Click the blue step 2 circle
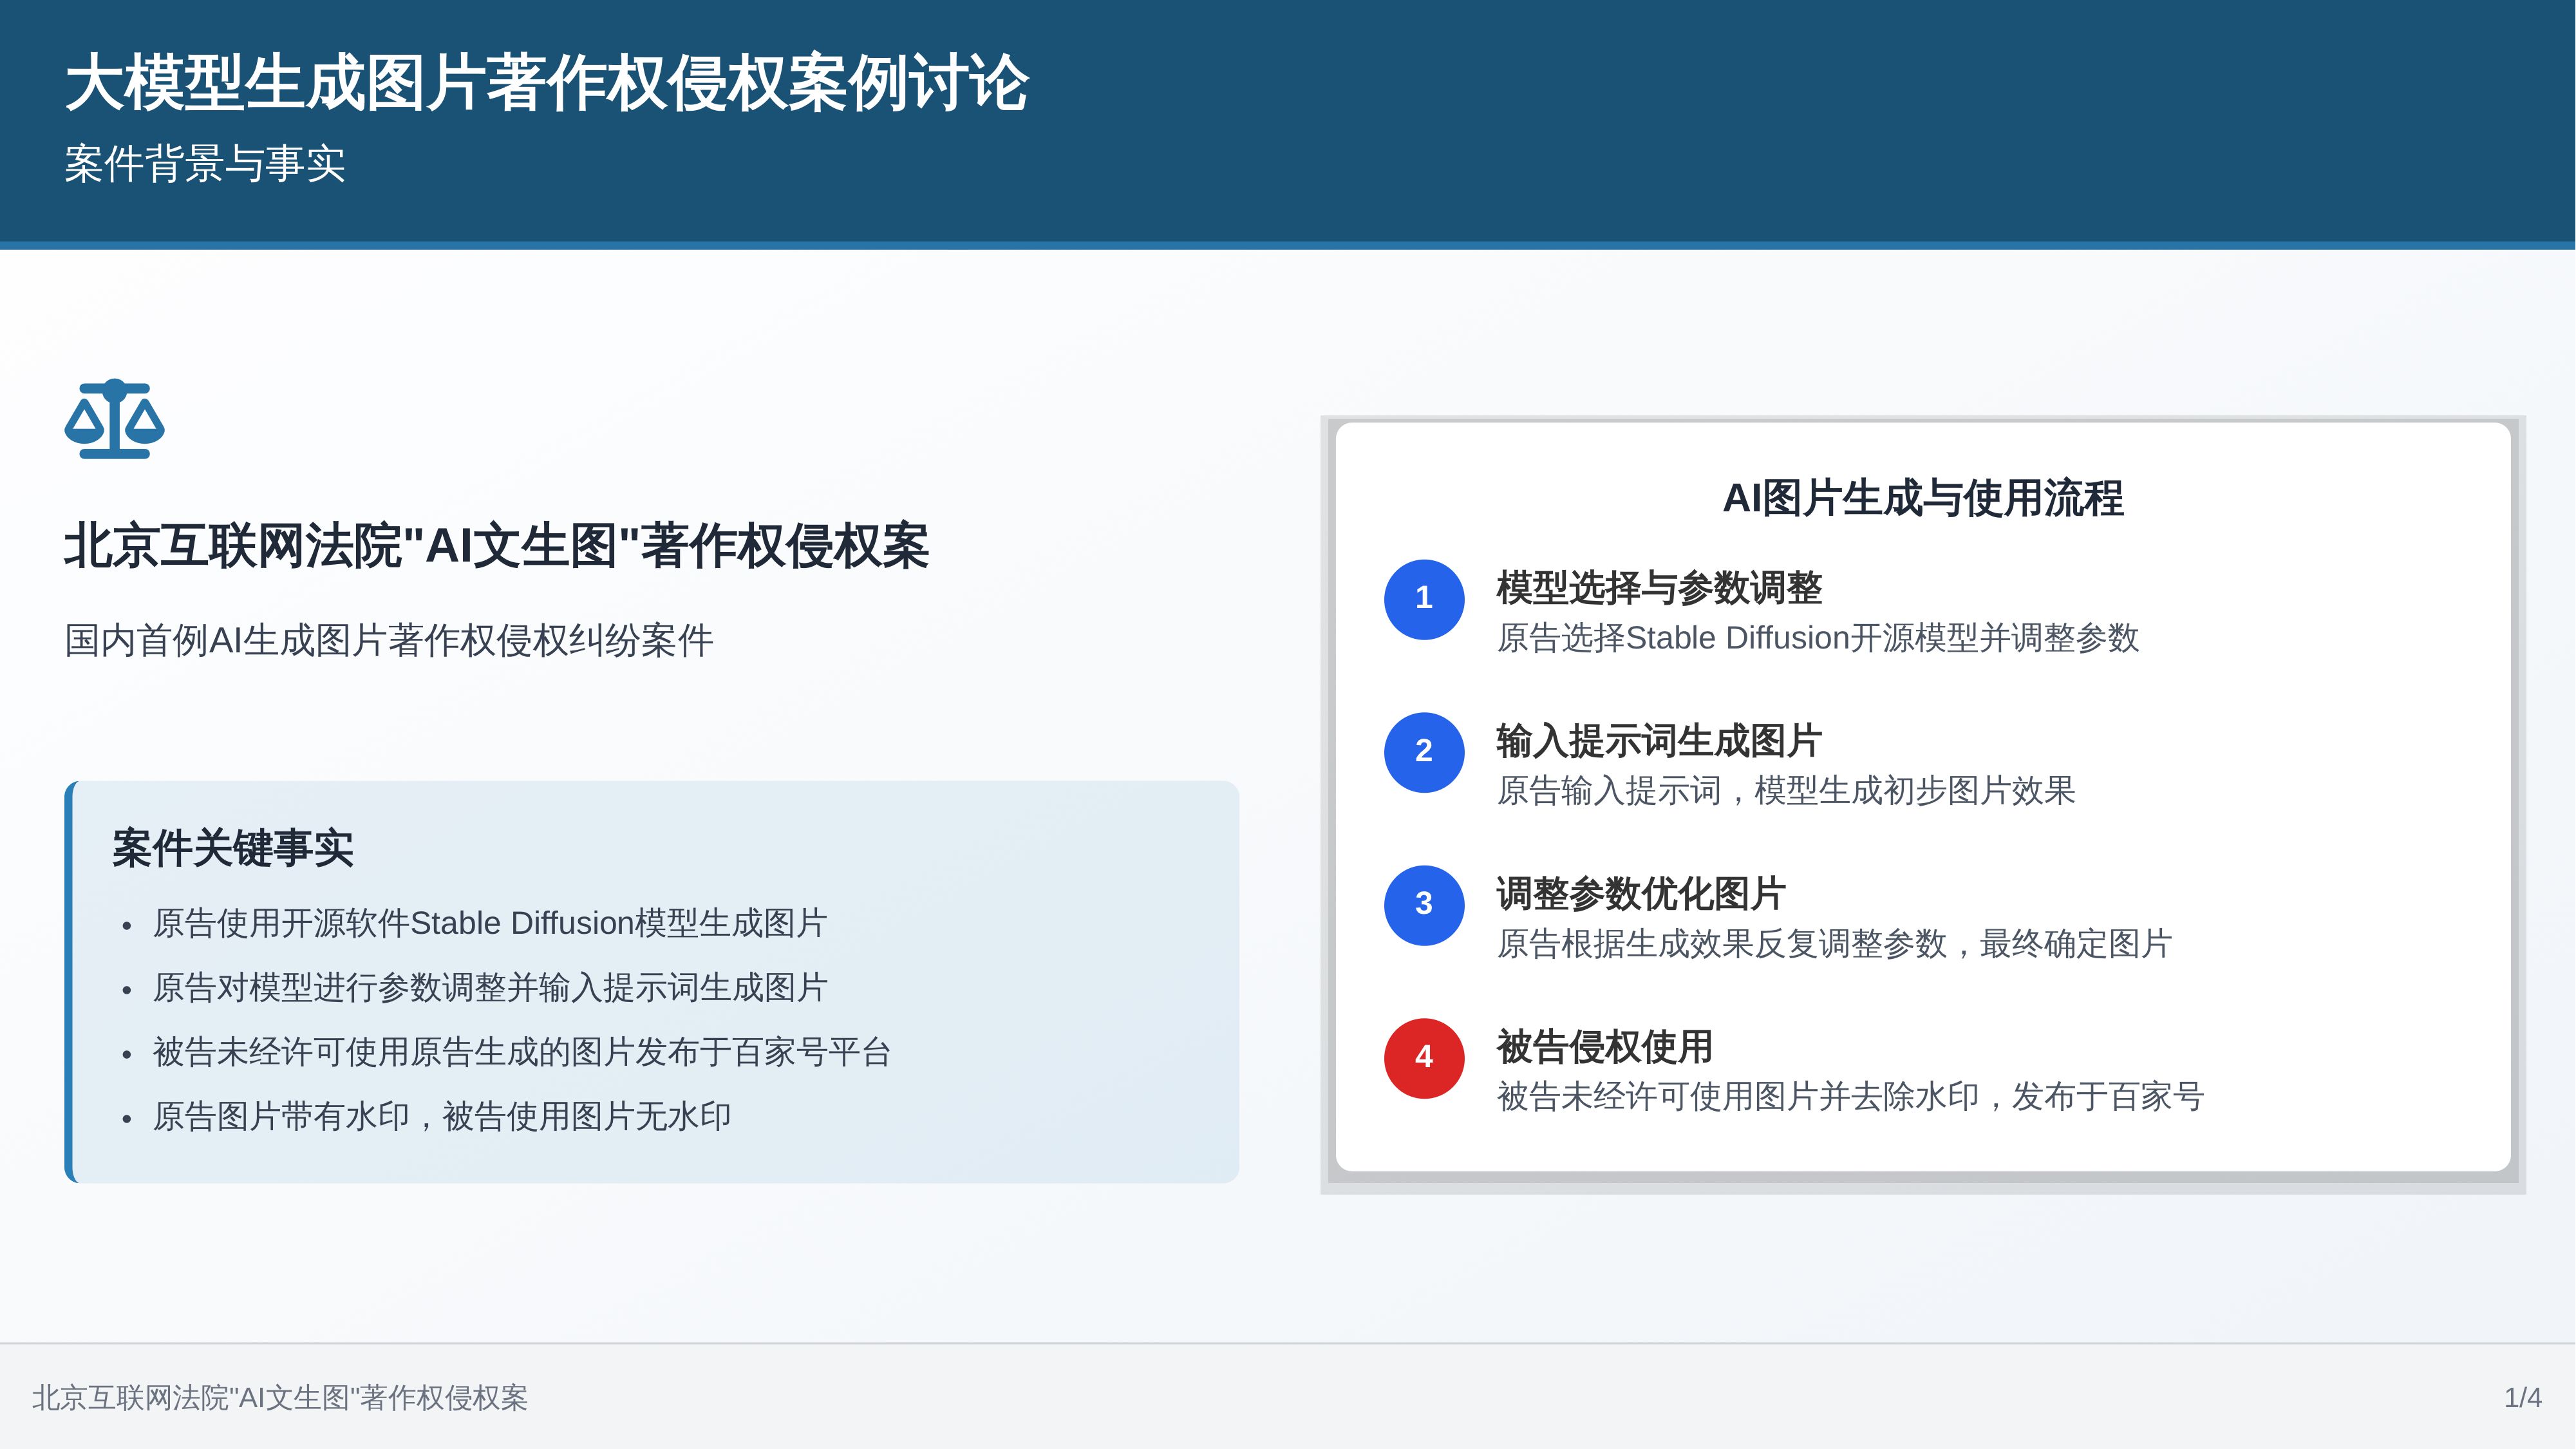2576x1449 pixels. [1423, 752]
